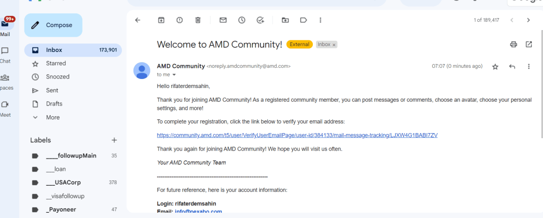Image resolution: width=543 pixels, height=218 pixels.
Task: Star the AMD Community message
Action: (x=495, y=66)
